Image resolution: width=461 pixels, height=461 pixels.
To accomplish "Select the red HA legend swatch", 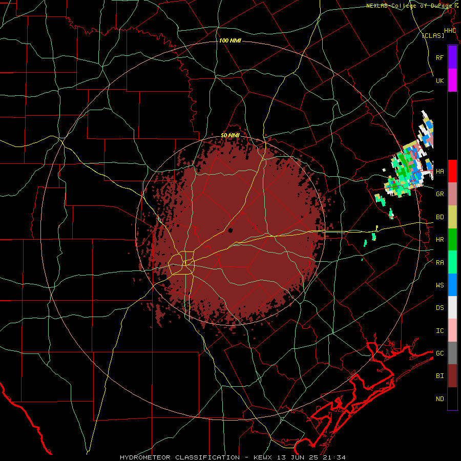I will 452,171.
